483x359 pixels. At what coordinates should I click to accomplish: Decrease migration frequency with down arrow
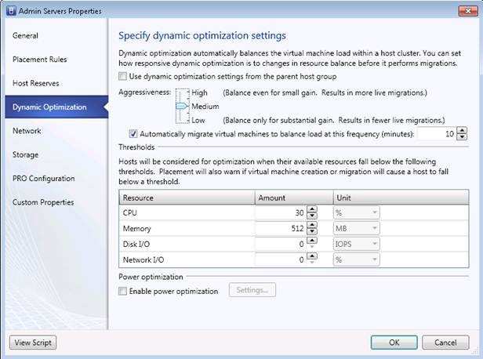click(x=461, y=137)
